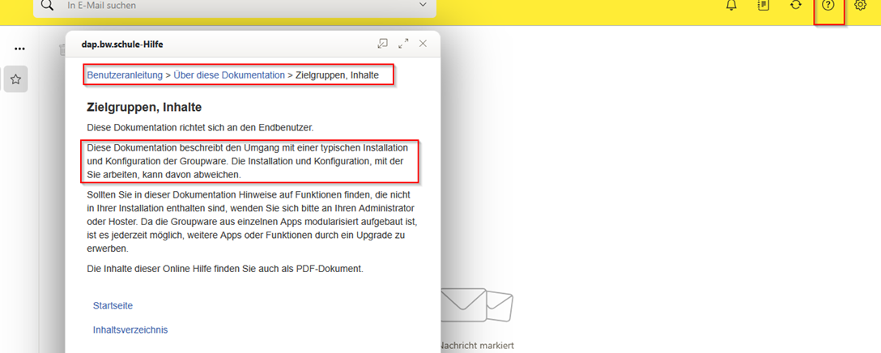Click the bold 'Zielgruppen, Inhalte' heading

coord(144,107)
